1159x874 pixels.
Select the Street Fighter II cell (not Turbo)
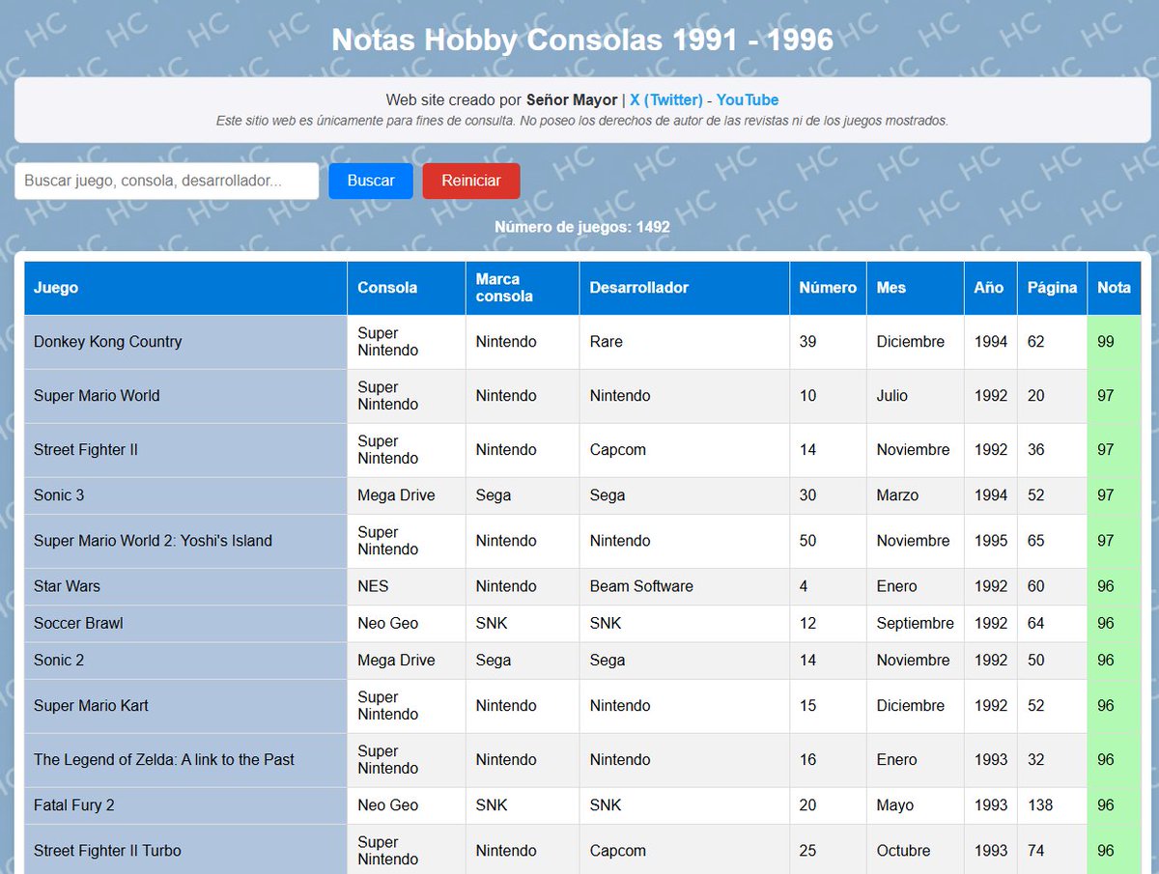coord(185,450)
